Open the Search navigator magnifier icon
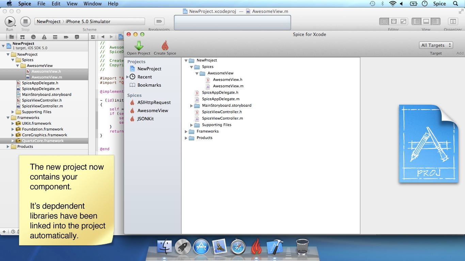The image size is (465, 261). (x=33, y=37)
